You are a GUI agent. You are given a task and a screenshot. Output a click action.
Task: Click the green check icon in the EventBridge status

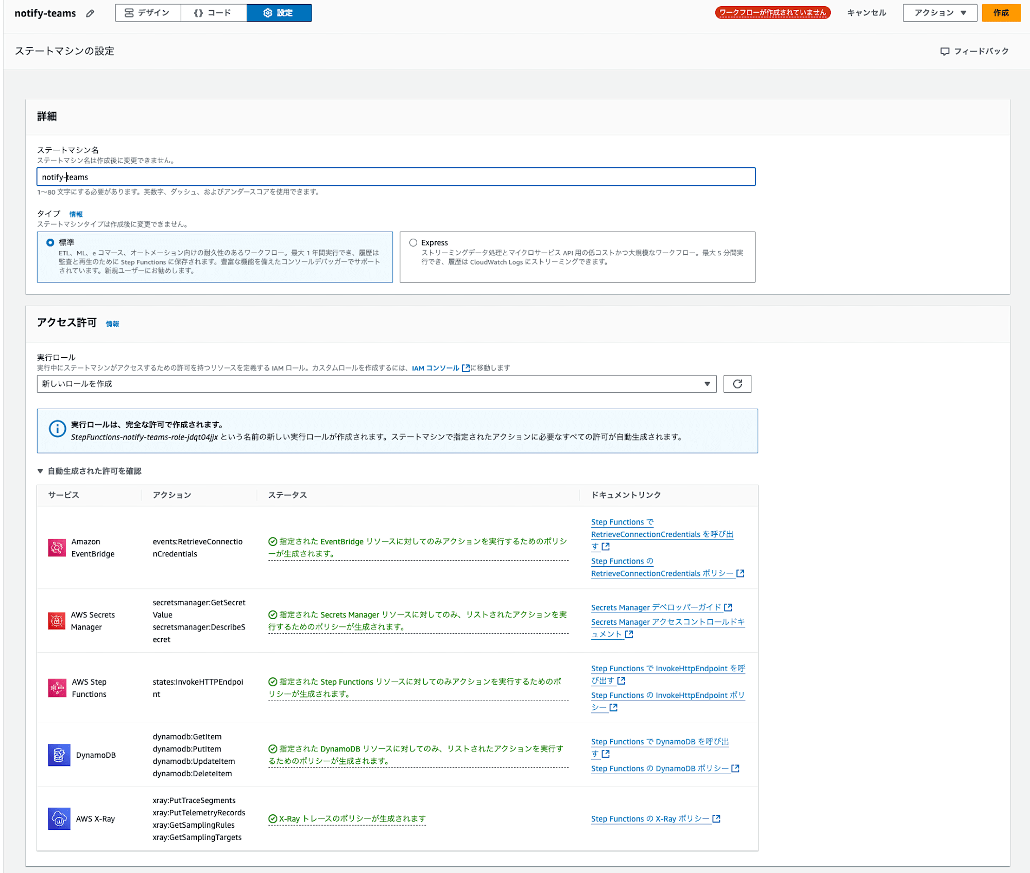[x=273, y=542]
